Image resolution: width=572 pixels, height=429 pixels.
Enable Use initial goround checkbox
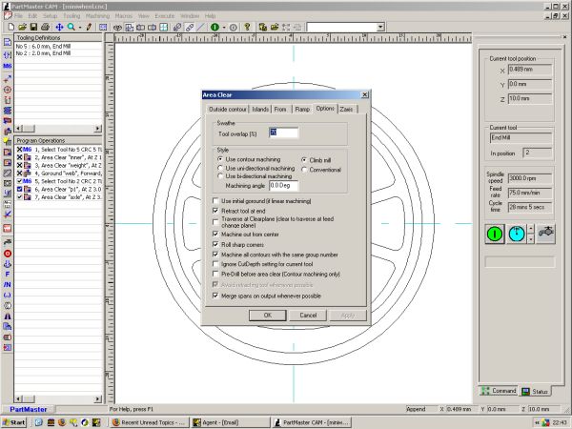tap(215, 201)
